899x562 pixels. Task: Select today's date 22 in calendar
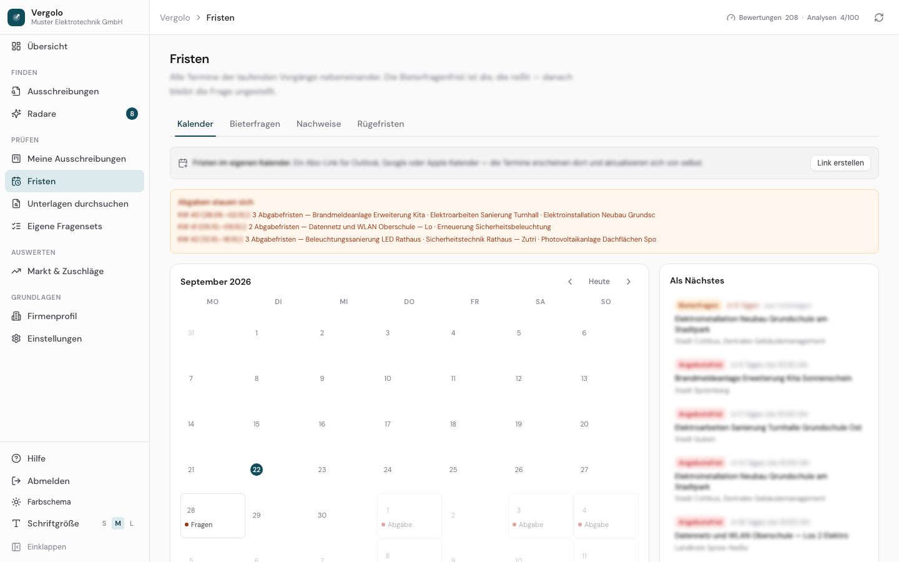click(257, 470)
